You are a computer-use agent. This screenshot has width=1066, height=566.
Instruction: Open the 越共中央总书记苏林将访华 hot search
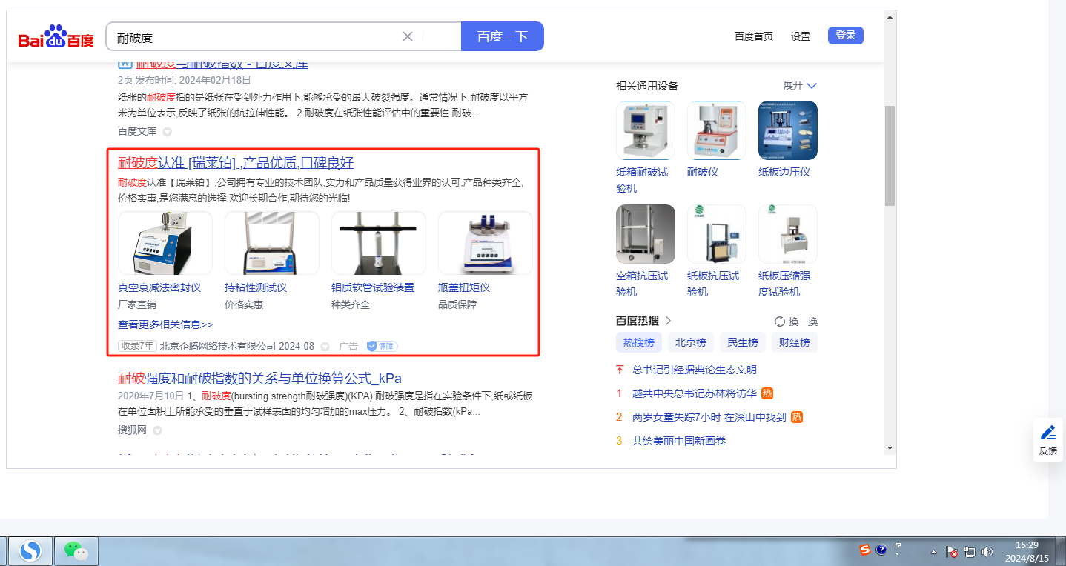tap(695, 393)
